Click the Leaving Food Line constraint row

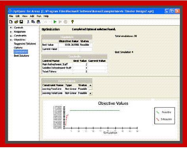(65, 89)
